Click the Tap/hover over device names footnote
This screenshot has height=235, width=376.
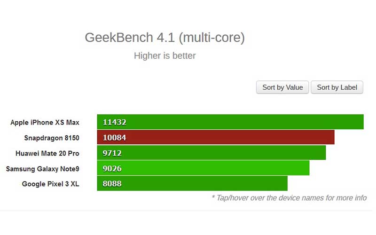tap(289, 198)
